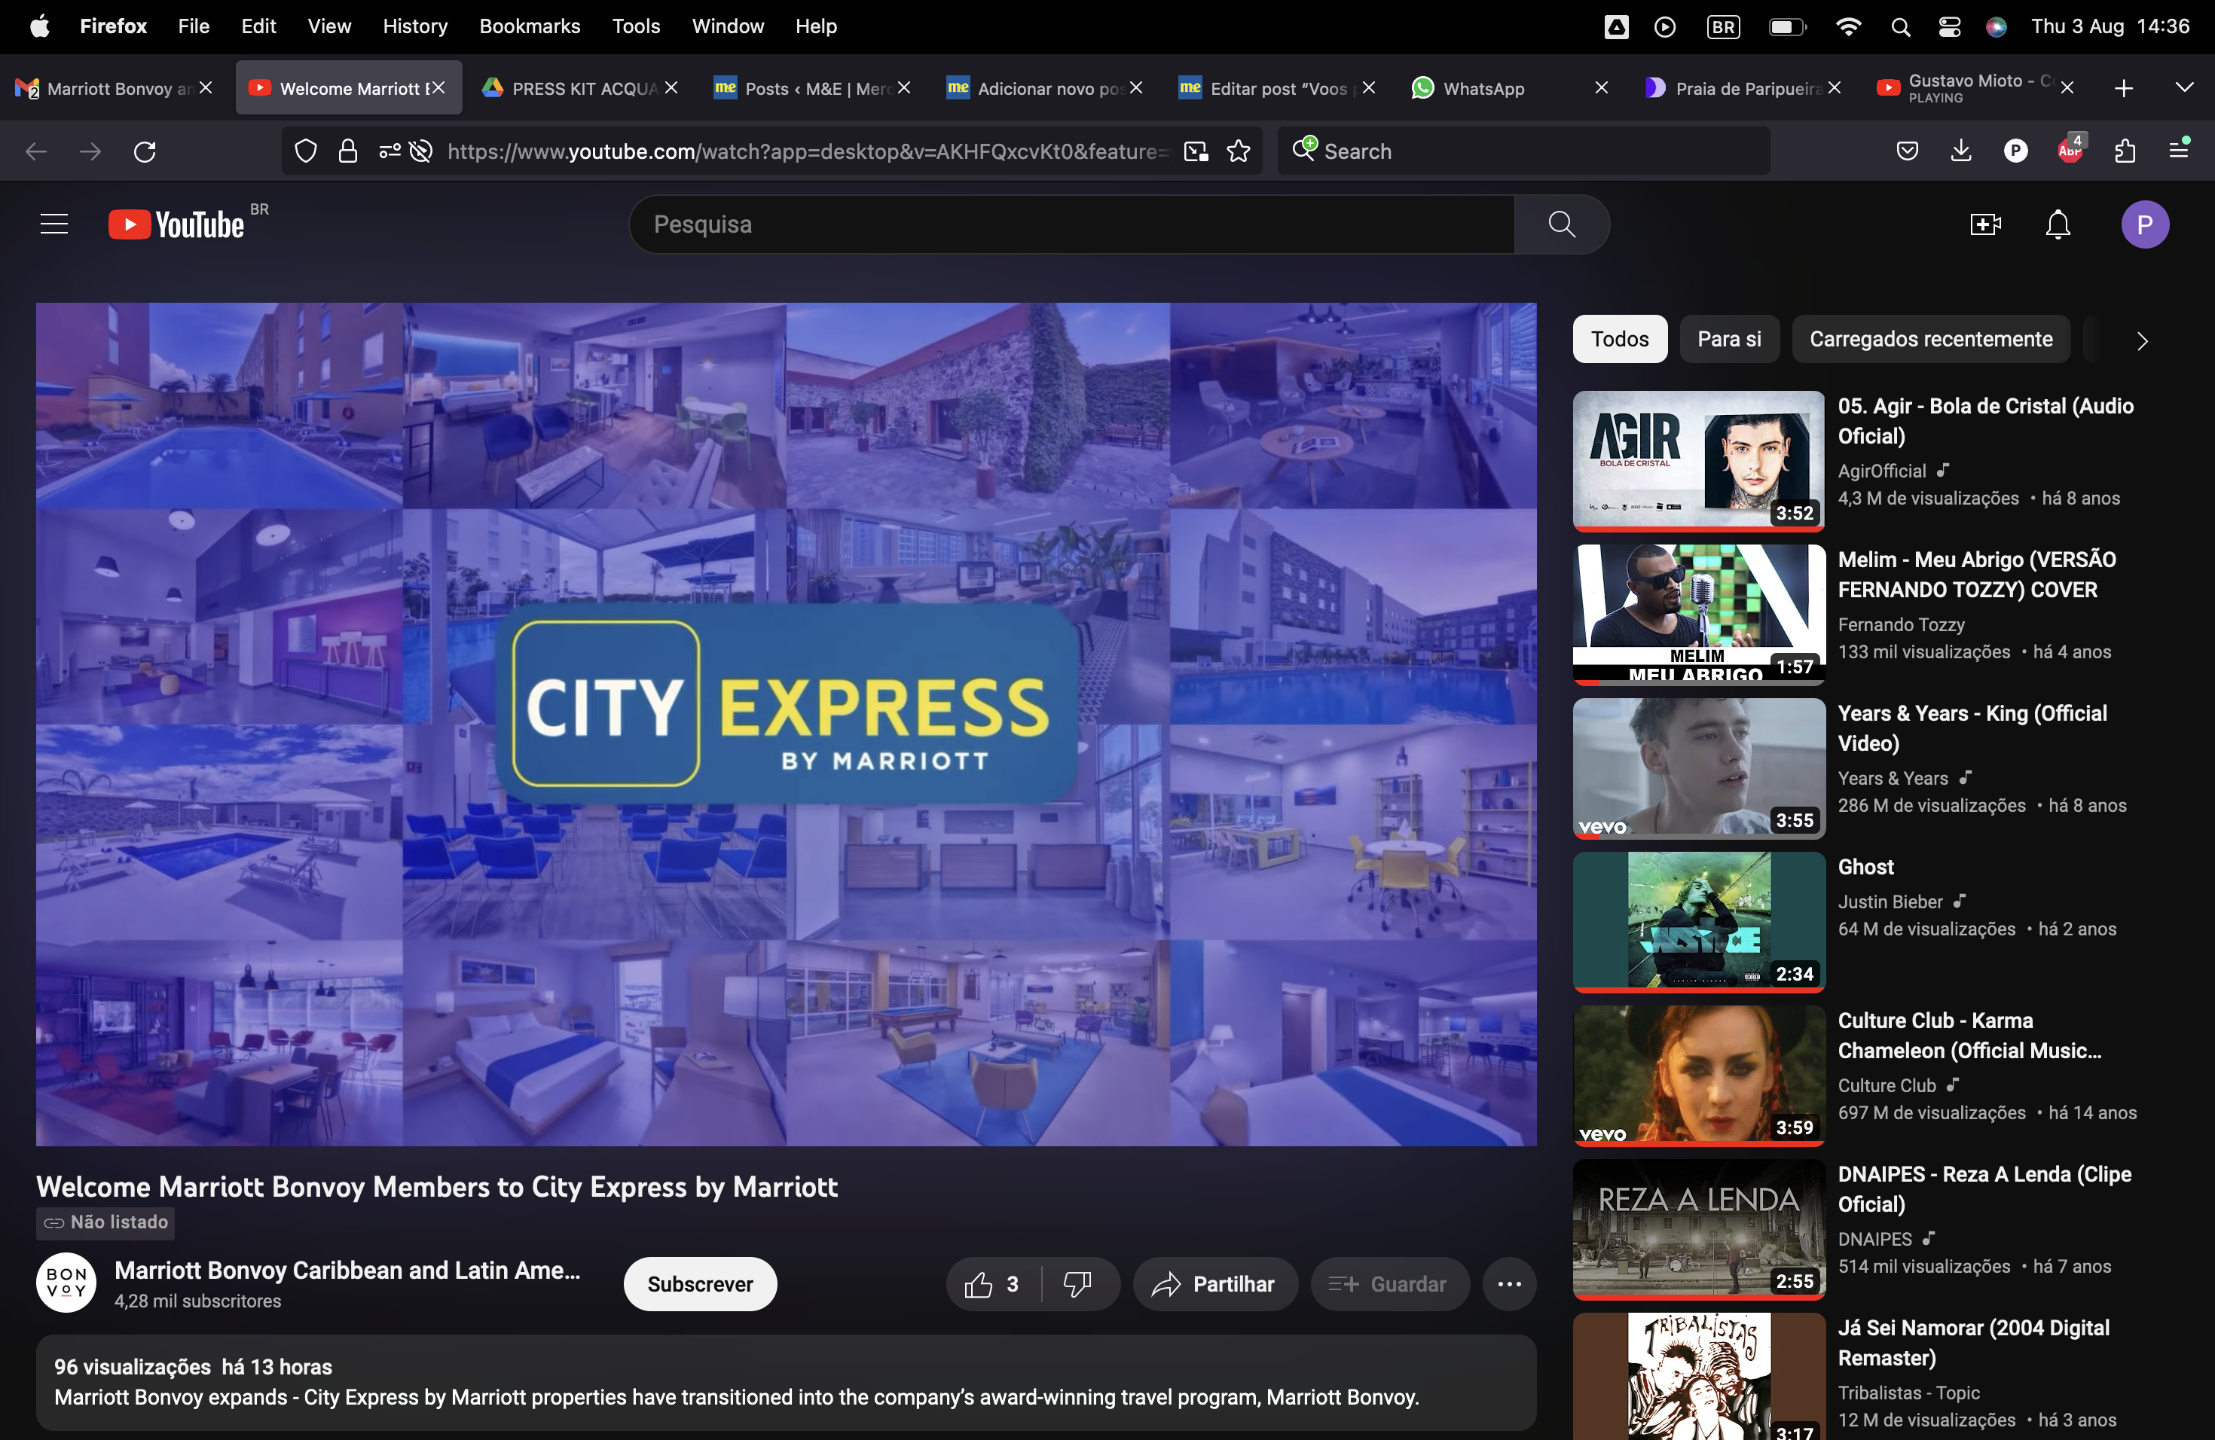Click the AgirOfficial channel name
This screenshot has width=2215, height=1440.
tap(1881, 471)
